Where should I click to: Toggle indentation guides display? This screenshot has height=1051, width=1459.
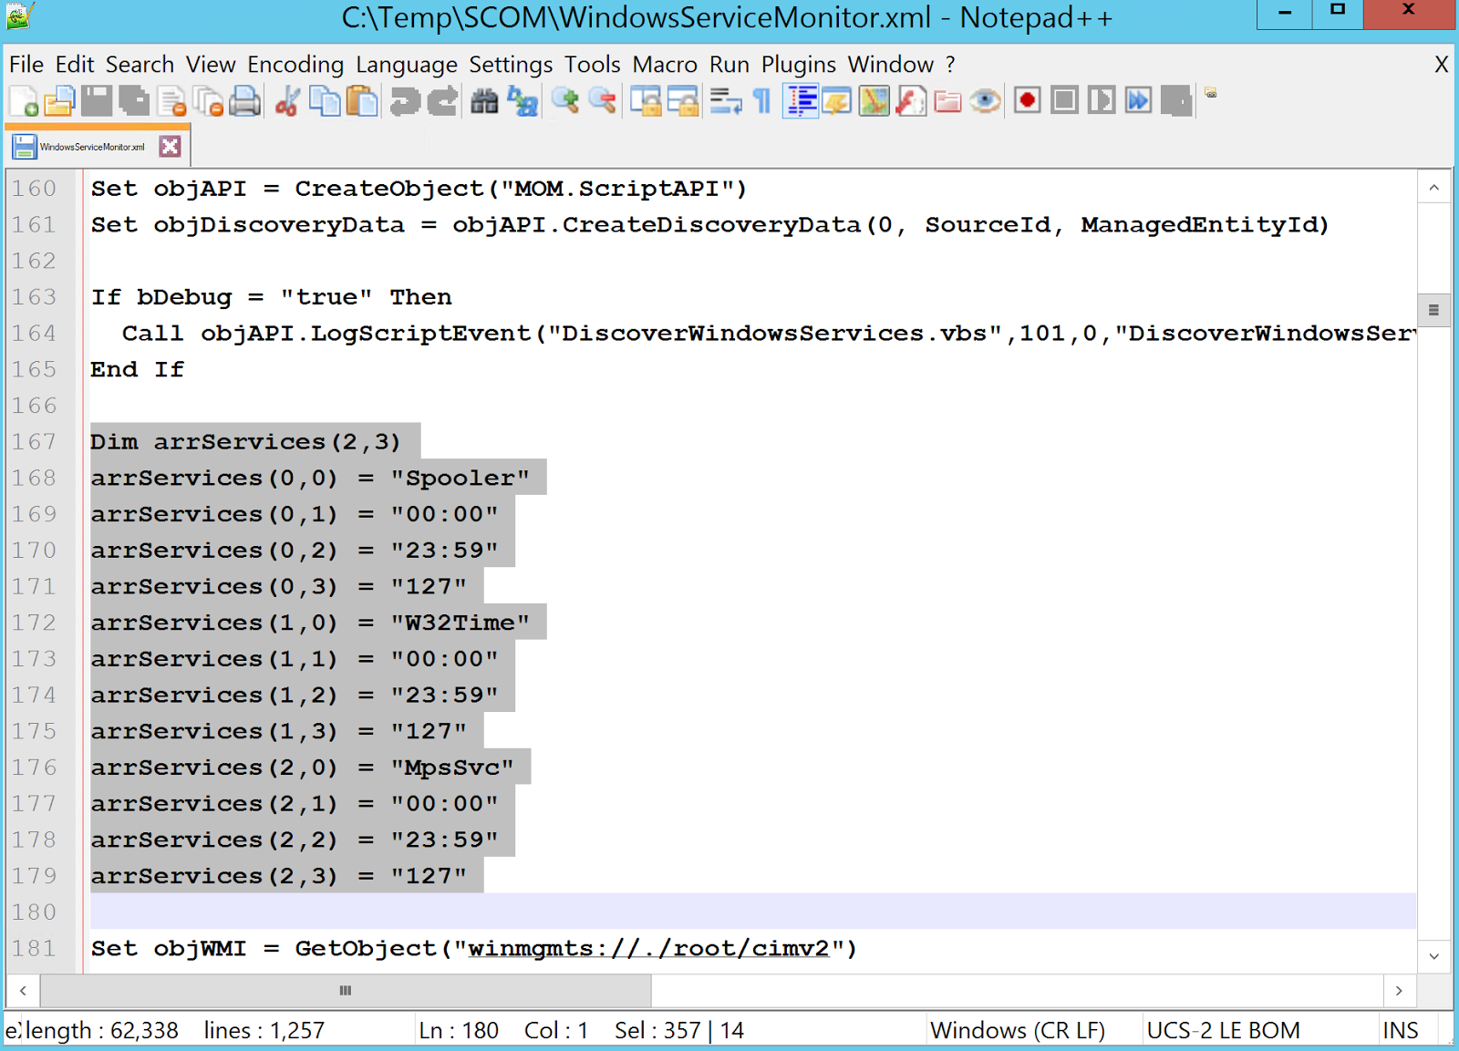coord(801,100)
